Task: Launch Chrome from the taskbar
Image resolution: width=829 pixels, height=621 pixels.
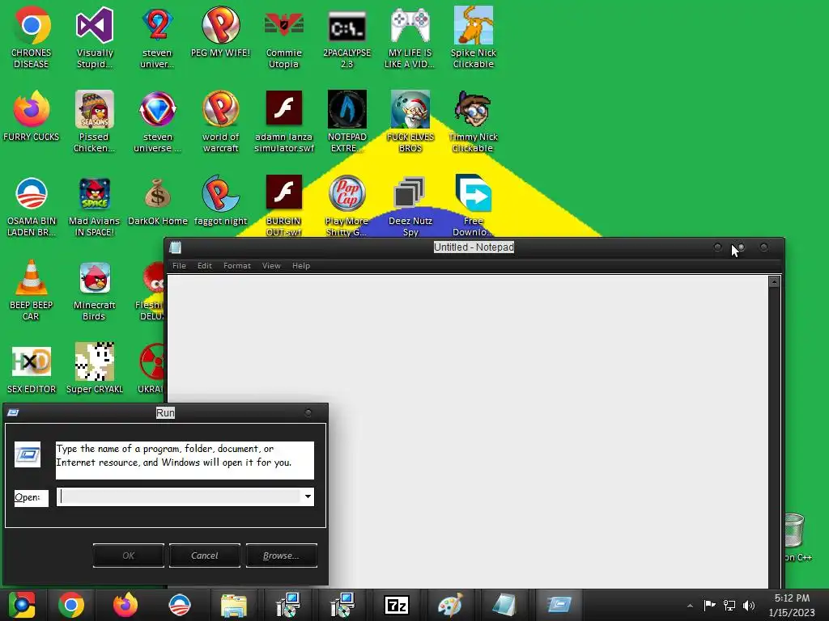Action: [x=71, y=605]
